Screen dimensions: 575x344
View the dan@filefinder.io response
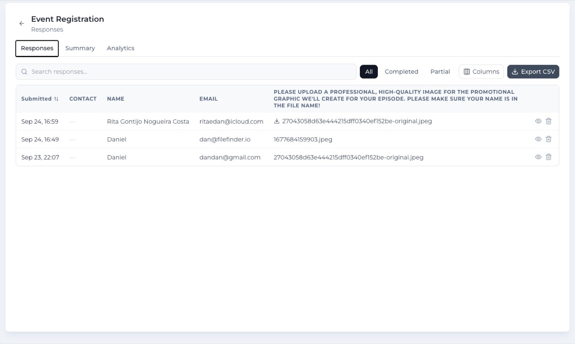pos(538,139)
